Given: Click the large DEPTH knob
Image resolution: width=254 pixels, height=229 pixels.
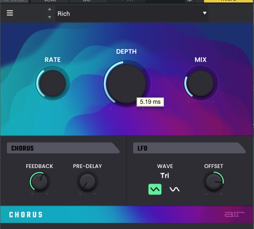Looking at the screenshot, I should [x=127, y=83].
